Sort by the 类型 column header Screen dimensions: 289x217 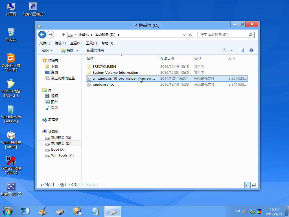[x=209, y=58]
